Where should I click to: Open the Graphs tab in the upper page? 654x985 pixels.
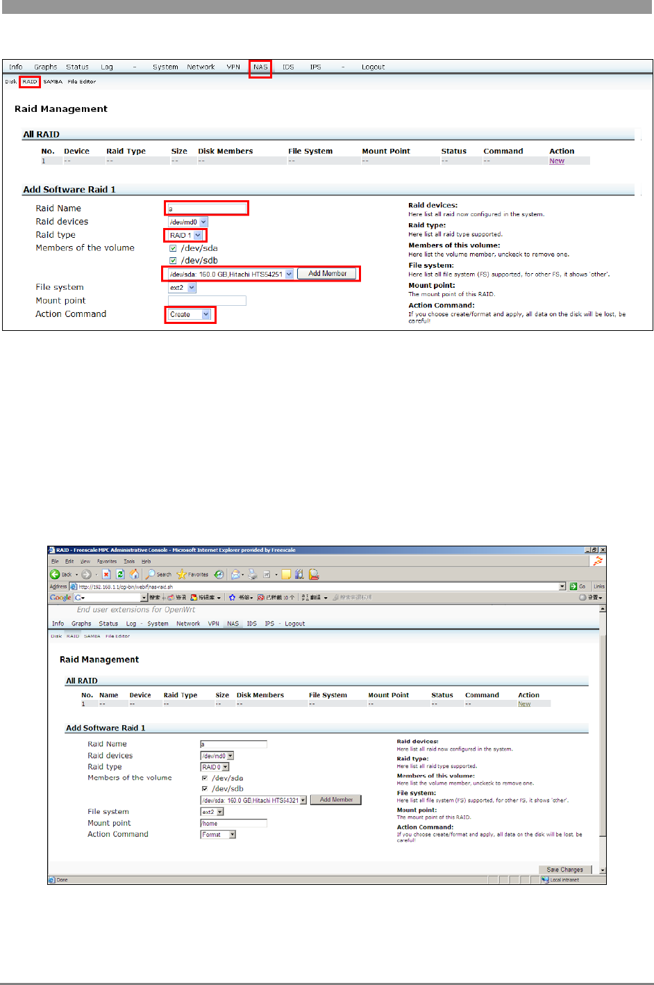pos(46,67)
